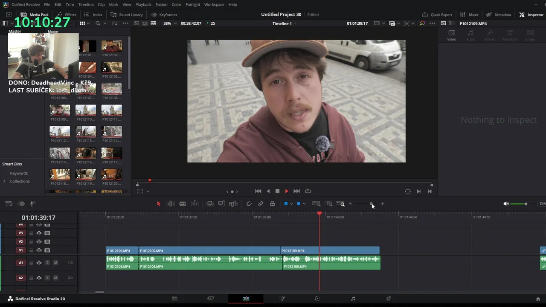The width and height of the screenshot is (546, 307).
Task: Lock video track V1
Action: [31, 250]
